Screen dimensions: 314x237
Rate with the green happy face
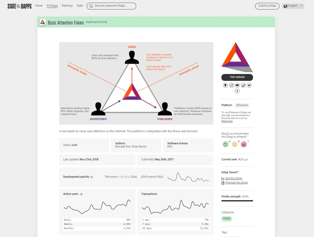coord(226,144)
